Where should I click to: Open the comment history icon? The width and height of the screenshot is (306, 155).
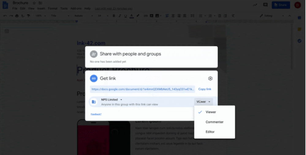click(265, 5)
